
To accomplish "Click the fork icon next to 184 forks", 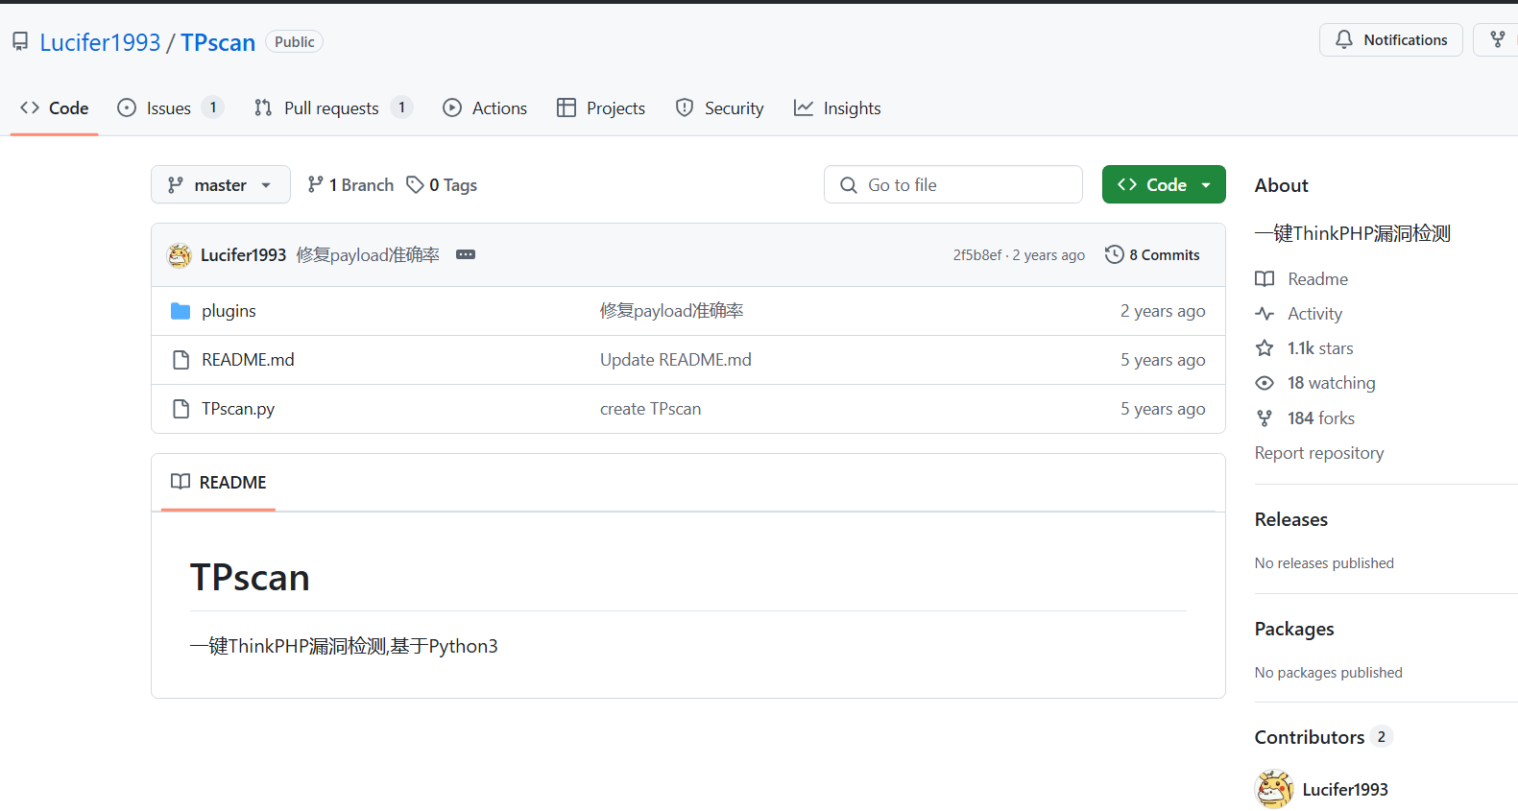I will coord(1265,418).
